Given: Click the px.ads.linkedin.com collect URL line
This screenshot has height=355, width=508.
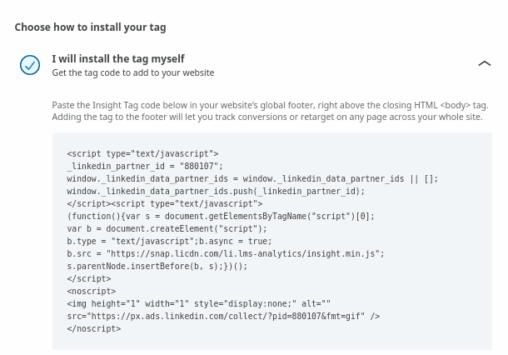Looking at the screenshot, I should tap(223, 316).
